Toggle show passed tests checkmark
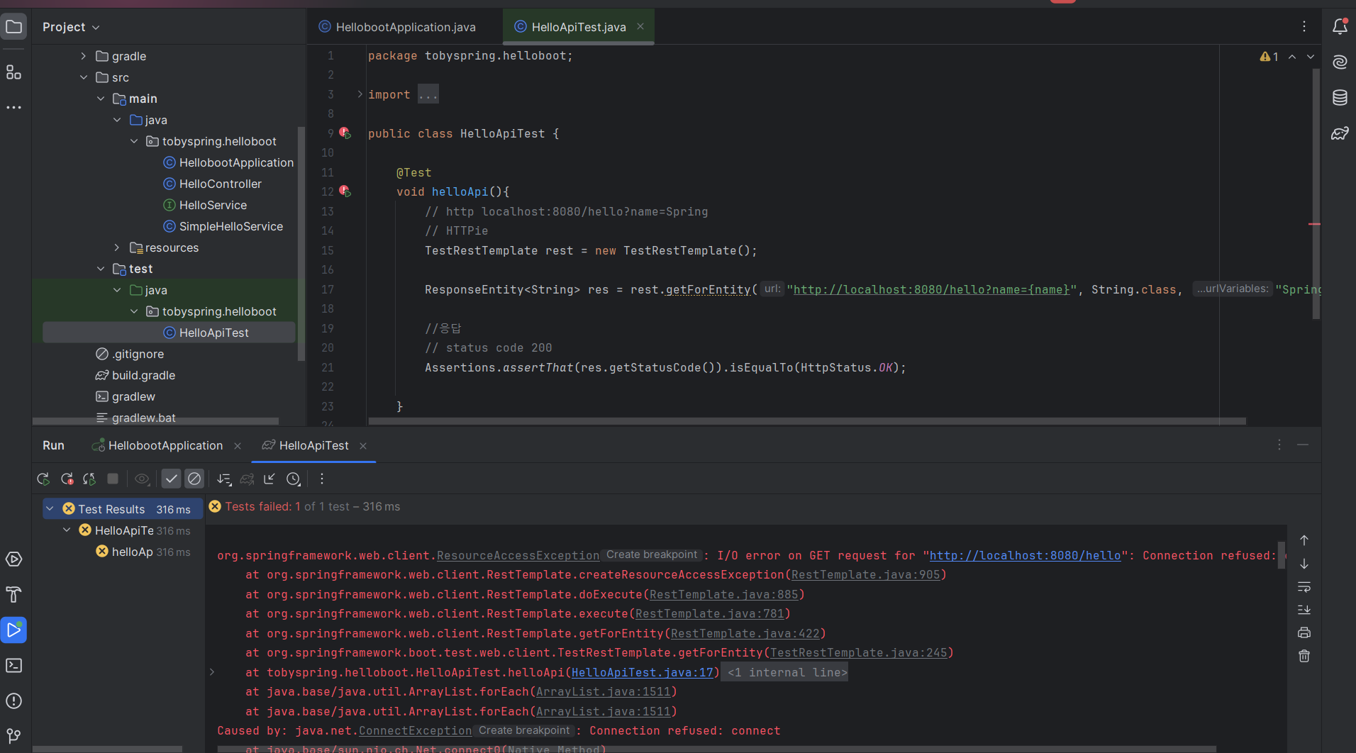Viewport: 1356px width, 753px height. 172,479
